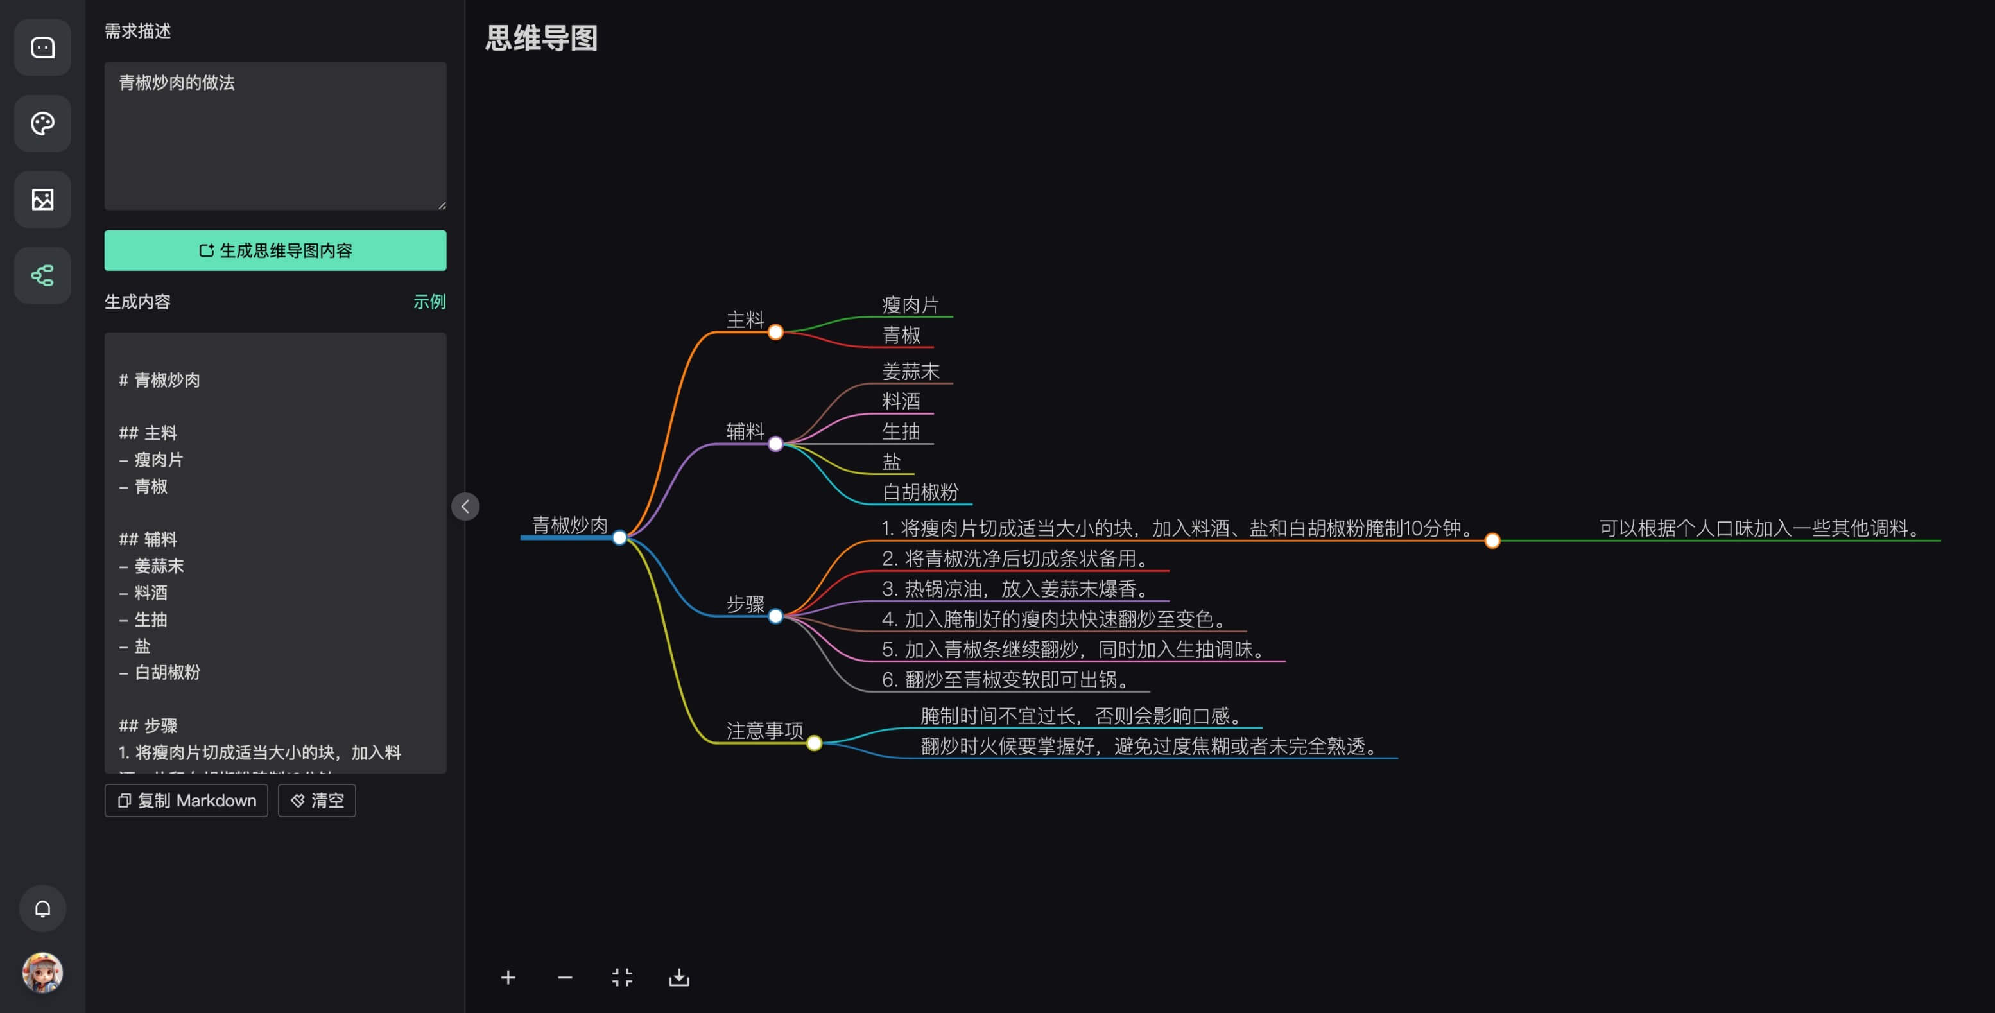Download the mind map image
The image size is (1995, 1013).
[679, 978]
